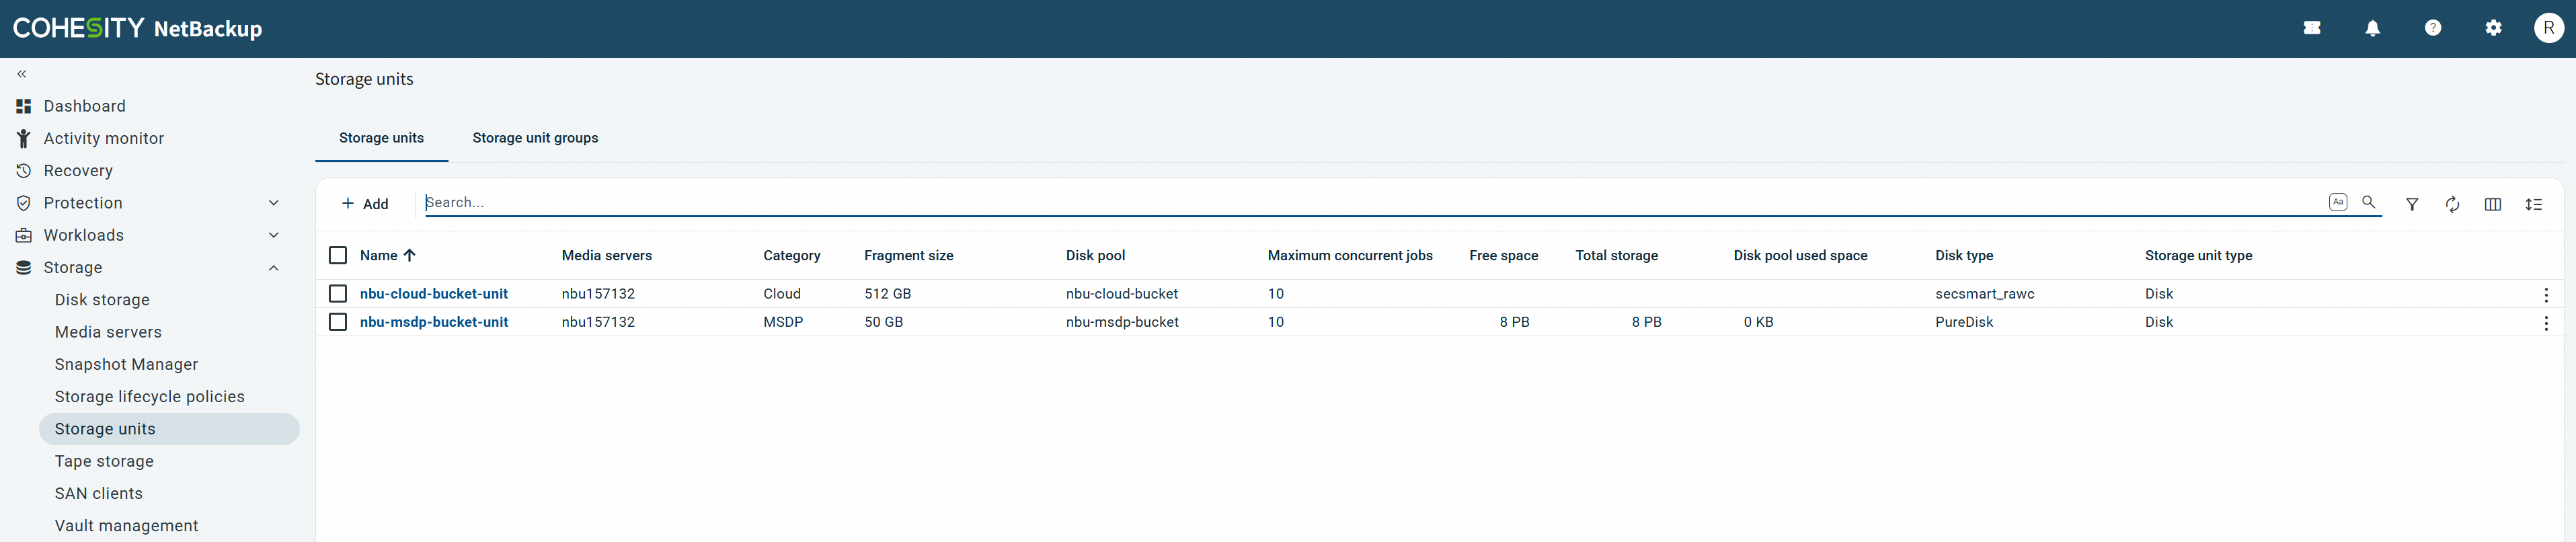Select Storage units in sidebar
Viewport: 2576px width, 542px height.
click(169, 429)
